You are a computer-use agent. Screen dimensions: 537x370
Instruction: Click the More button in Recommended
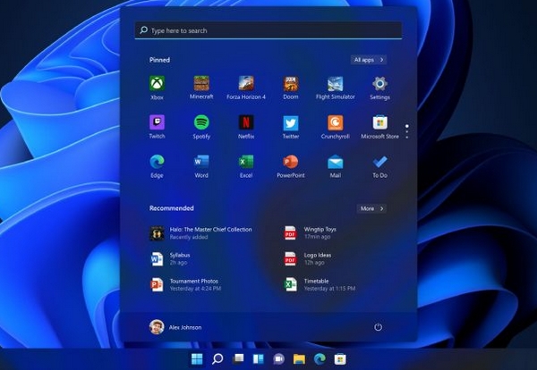pos(371,208)
